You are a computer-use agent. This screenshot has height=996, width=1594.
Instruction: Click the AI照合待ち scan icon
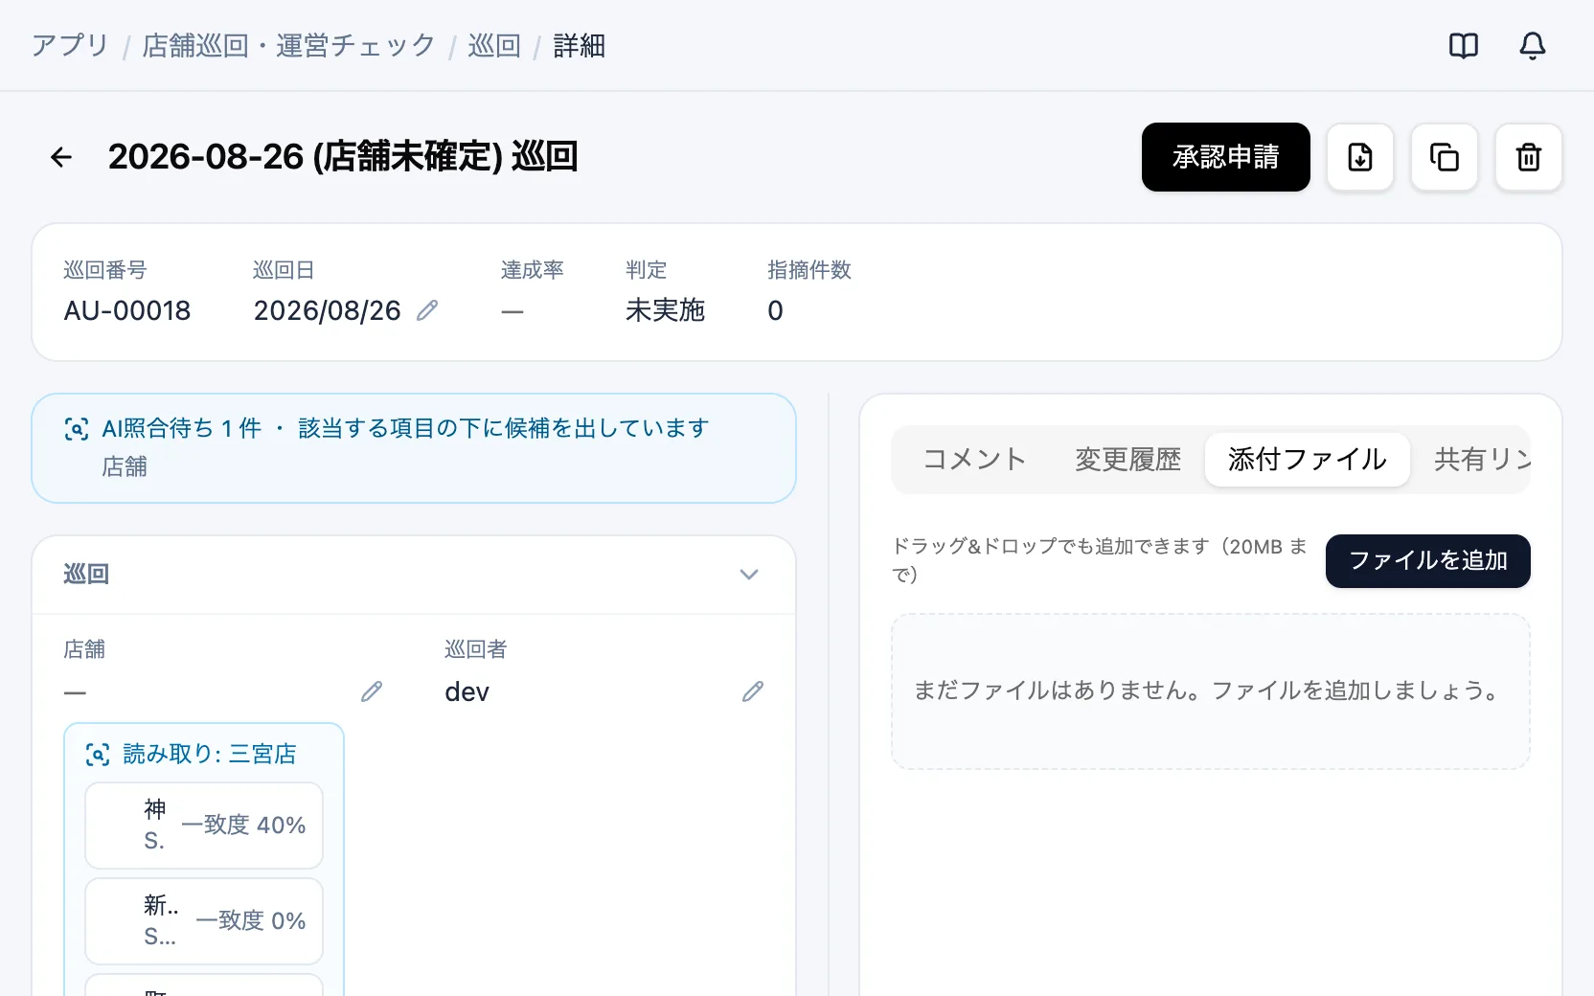click(x=77, y=429)
